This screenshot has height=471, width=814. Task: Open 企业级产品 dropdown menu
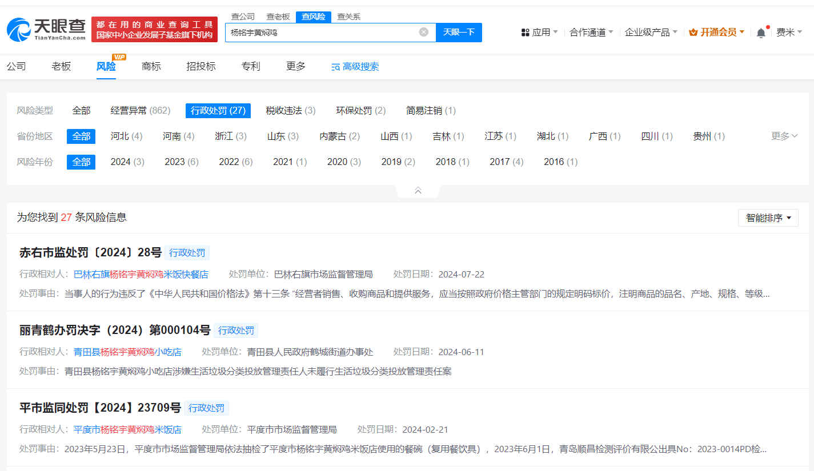click(651, 33)
